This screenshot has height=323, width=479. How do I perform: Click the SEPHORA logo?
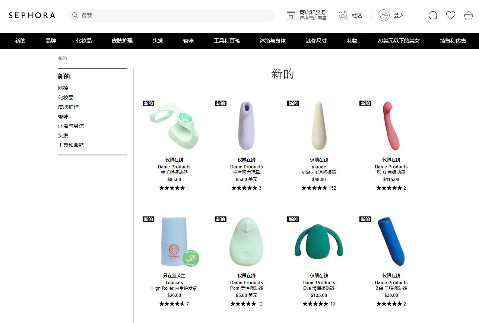click(x=32, y=15)
